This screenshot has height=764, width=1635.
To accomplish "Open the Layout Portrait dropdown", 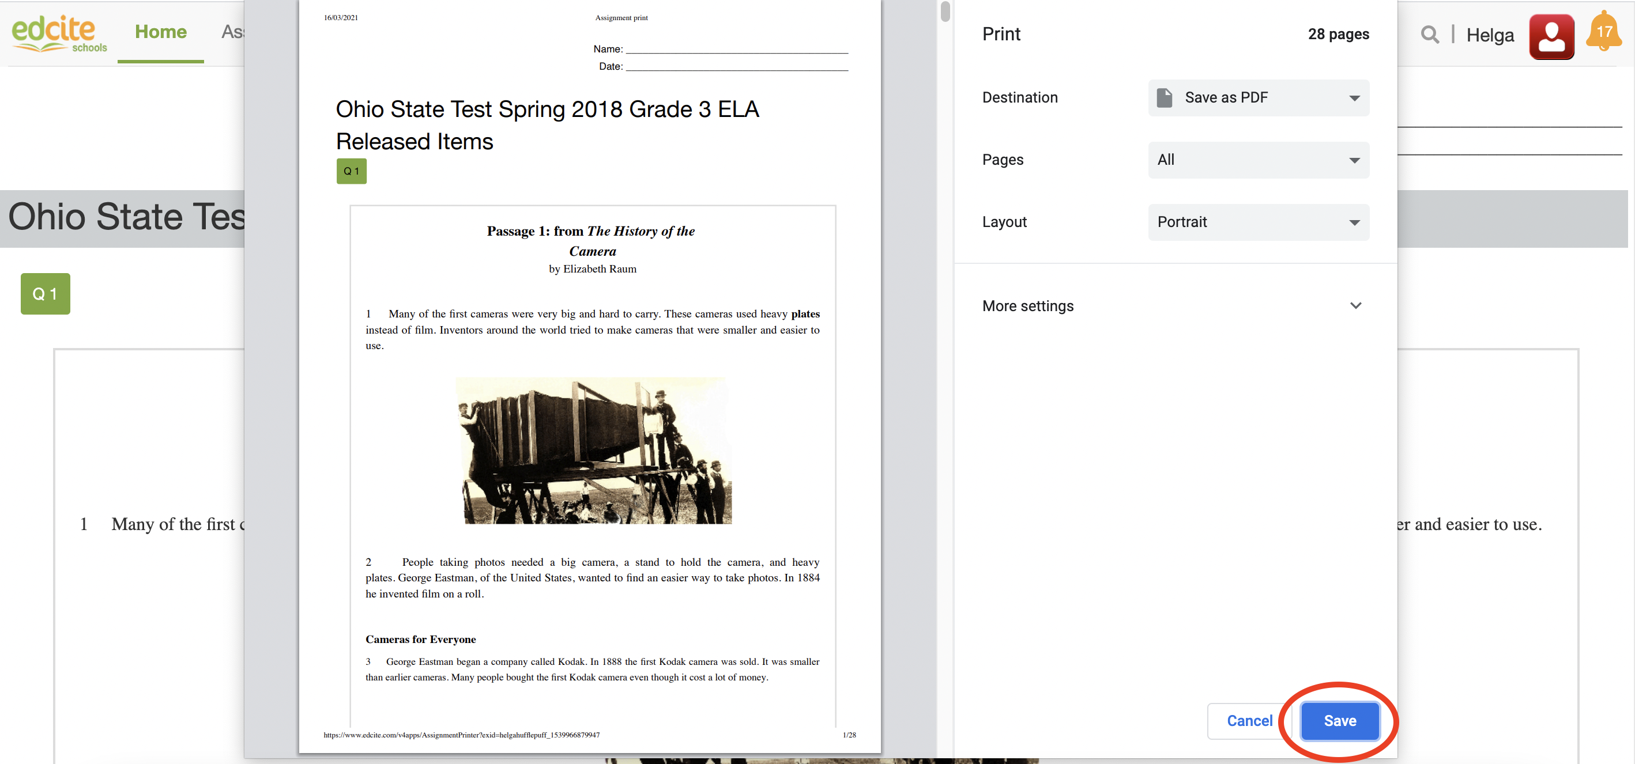I will (x=1258, y=222).
